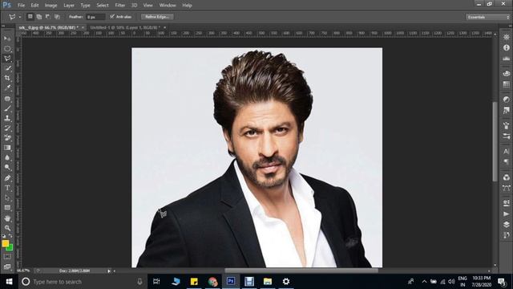The height and width of the screenshot is (289, 513).
Task: Open the Adjustments panel icon
Action: 506,100
